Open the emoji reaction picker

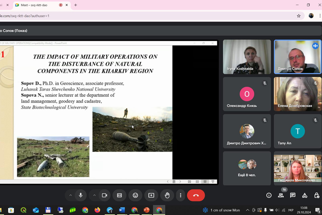[x=135, y=195]
